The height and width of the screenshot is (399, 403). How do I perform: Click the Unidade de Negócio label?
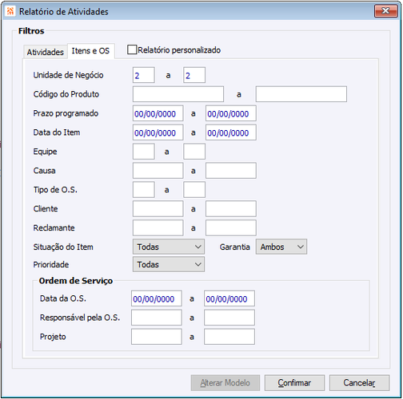pos(68,75)
